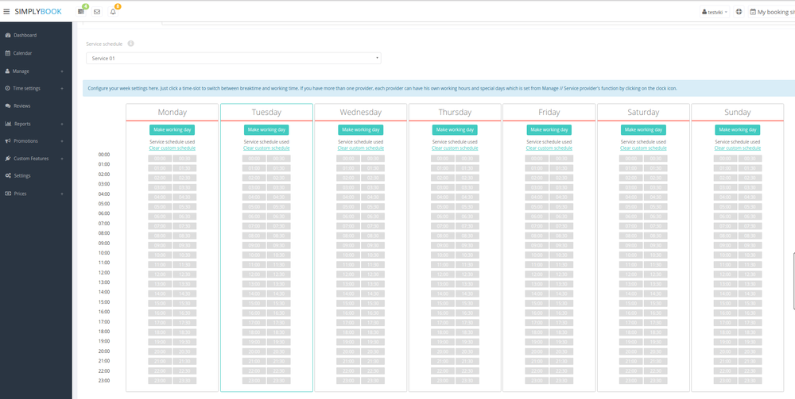Viewport: 795px width, 399px height.
Task: Open the task list icon with green badge
Action: 81,12
